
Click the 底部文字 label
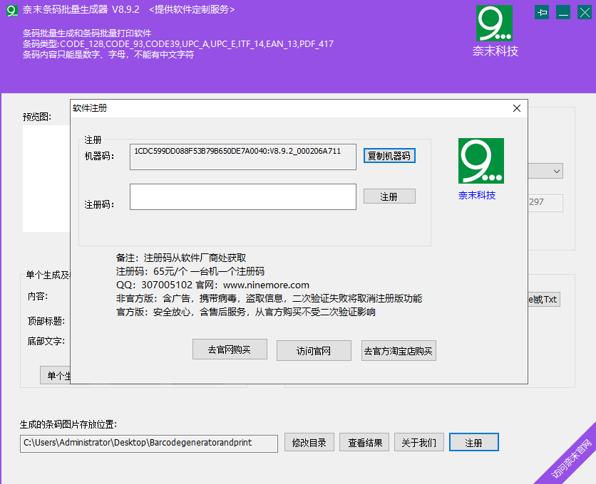click(46, 341)
